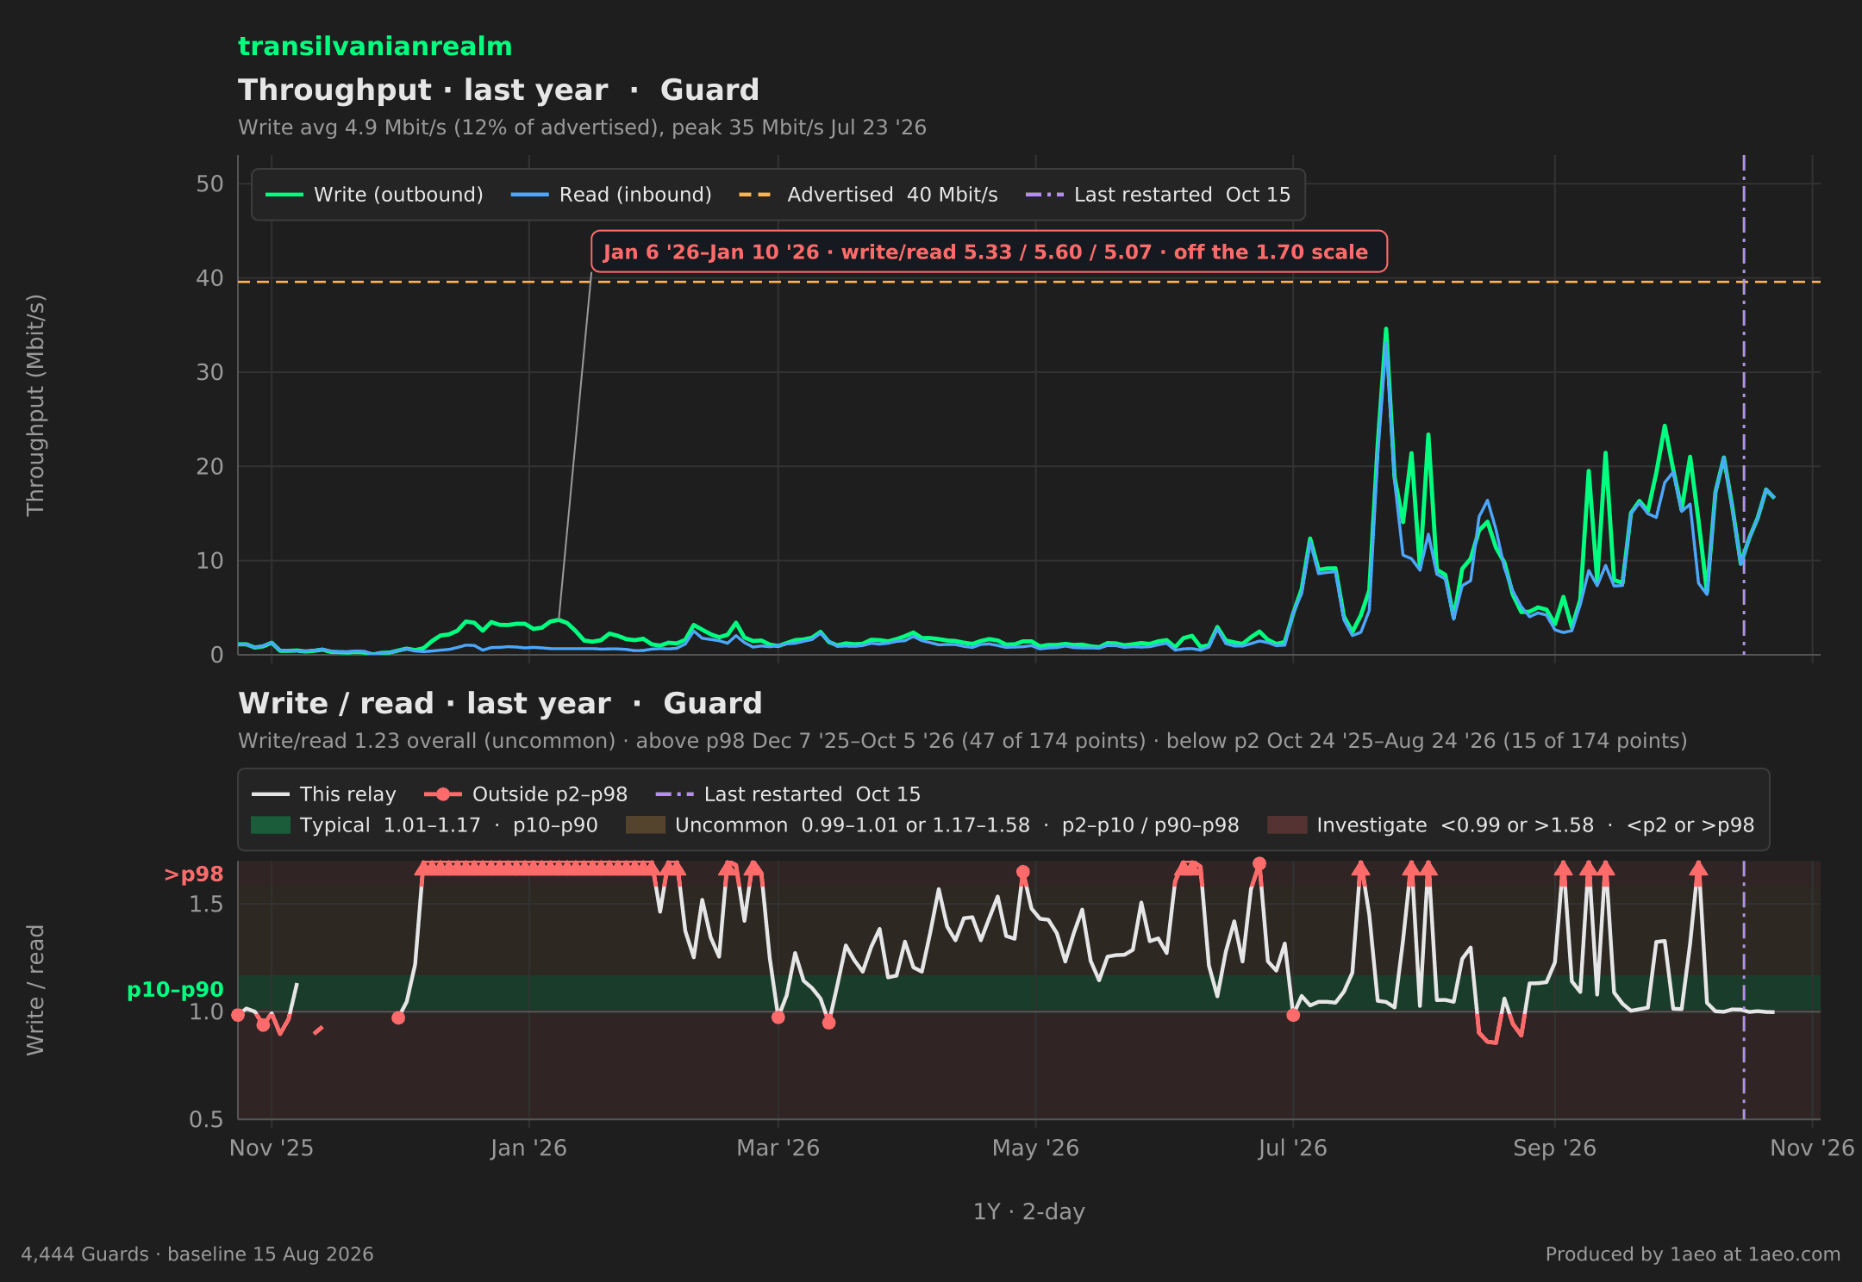Click the Throughput (Mbit/s) y-axis title
Image resolution: width=1862 pixels, height=1282 pixels.
(35, 405)
